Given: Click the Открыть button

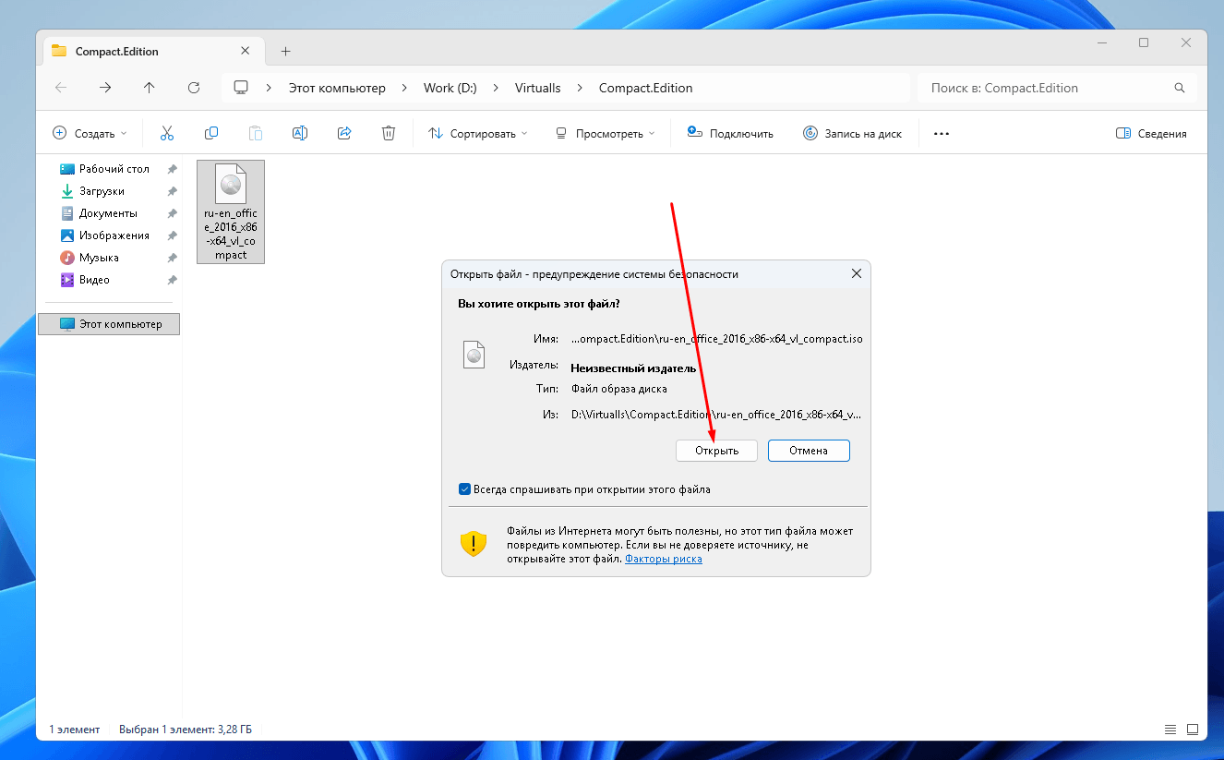Looking at the screenshot, I should click(717, 451).
